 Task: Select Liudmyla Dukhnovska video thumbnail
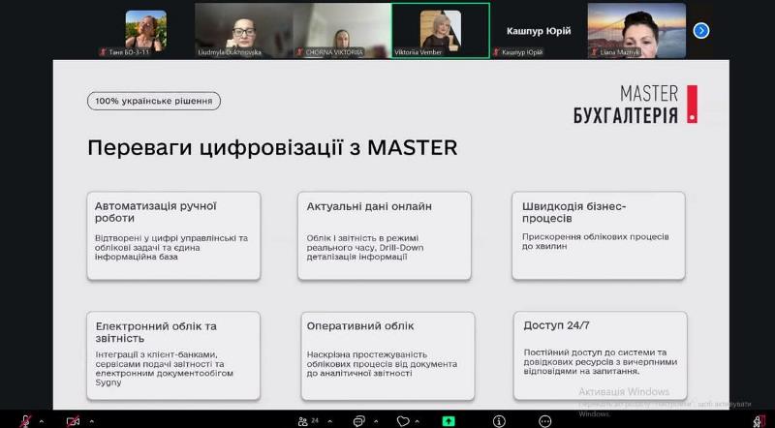[x=244, y=31]
